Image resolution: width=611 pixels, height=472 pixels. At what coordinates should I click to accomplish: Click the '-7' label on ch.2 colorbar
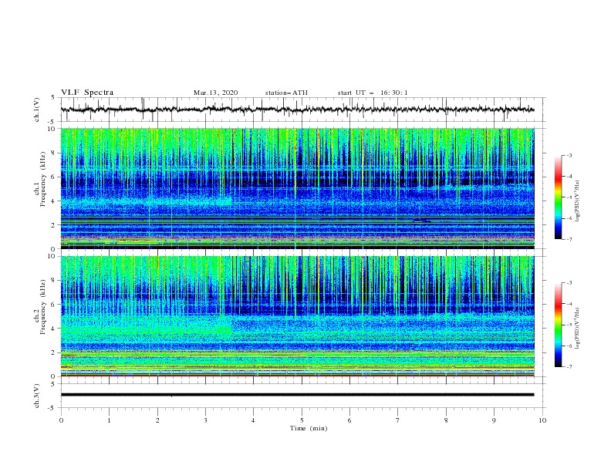(x=569, y=367)
